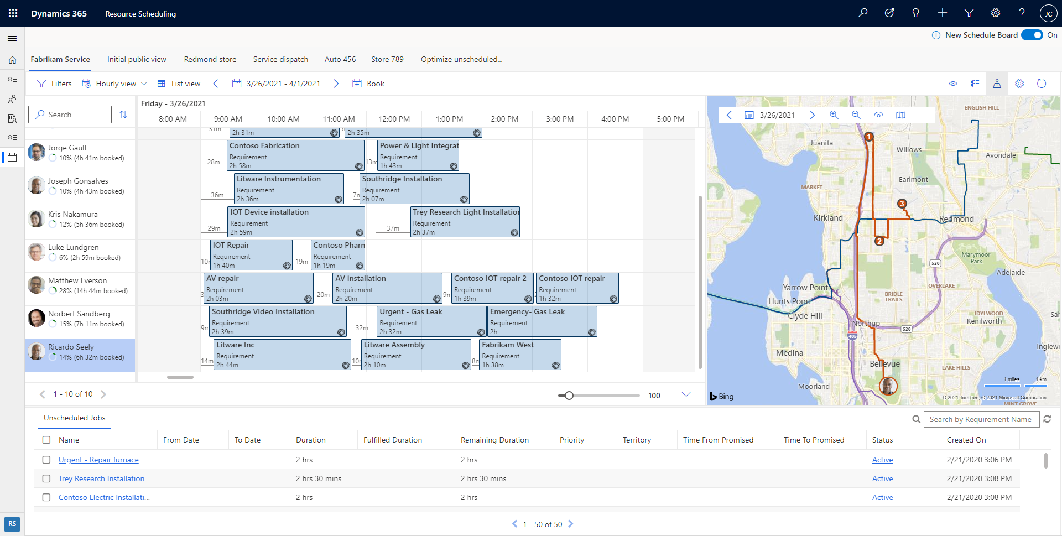Open the task flow checkmark icon
Viewport: 1062px width, 536px height.
click(889, 13)
